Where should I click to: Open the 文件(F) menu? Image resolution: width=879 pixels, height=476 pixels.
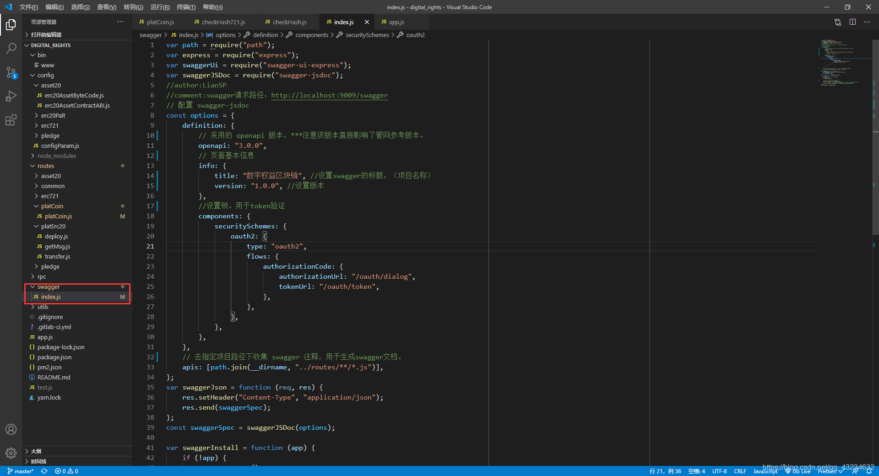[x=28, y=7]
